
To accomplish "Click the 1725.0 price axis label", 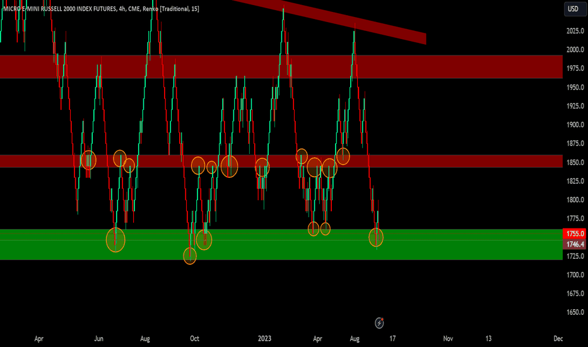I will [x=575, y=256].
